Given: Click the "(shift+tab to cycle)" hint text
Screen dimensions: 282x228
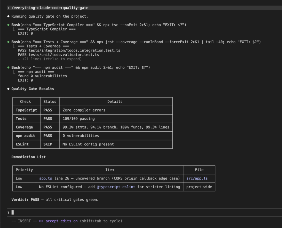Looking at the screenshot, I should pos(101,221).
